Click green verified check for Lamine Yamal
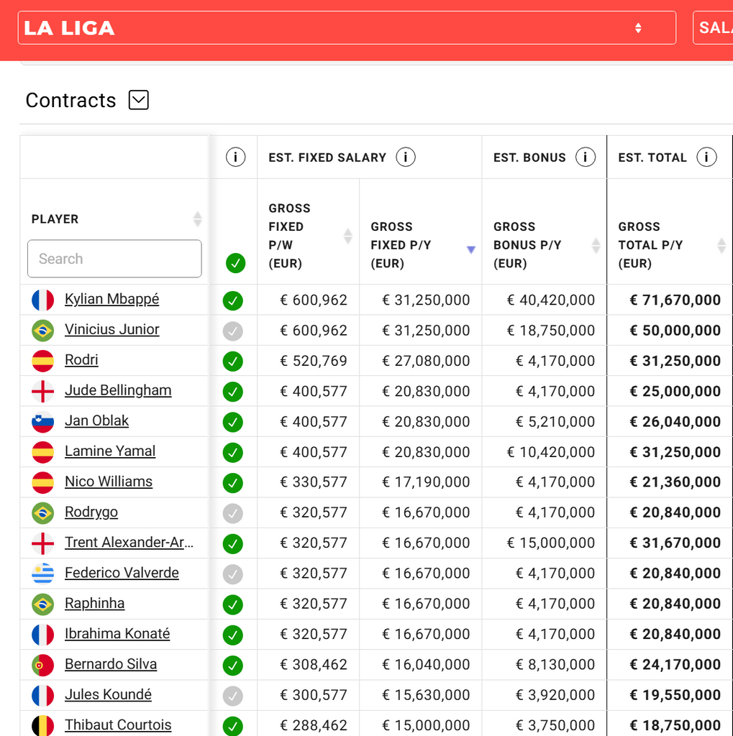 point(232,453)
